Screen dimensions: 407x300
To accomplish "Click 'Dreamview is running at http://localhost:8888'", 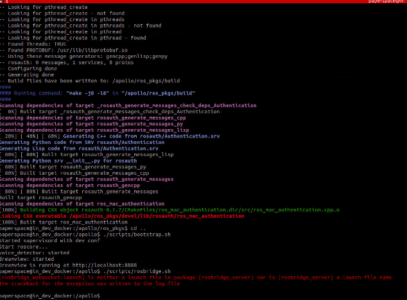I will tap(69, 265).
